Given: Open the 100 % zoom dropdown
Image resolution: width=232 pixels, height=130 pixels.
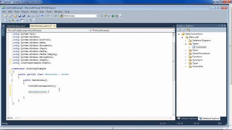Looking at the screenshot, I should 16,118.
